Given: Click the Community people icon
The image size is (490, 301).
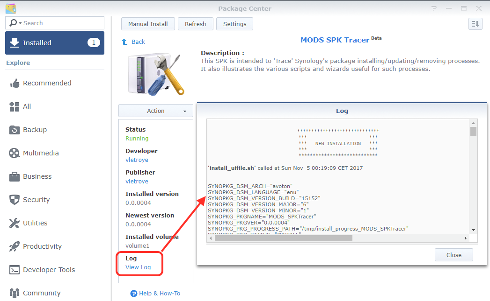Looking at the screenshot, I should click(x=15, y=293).
